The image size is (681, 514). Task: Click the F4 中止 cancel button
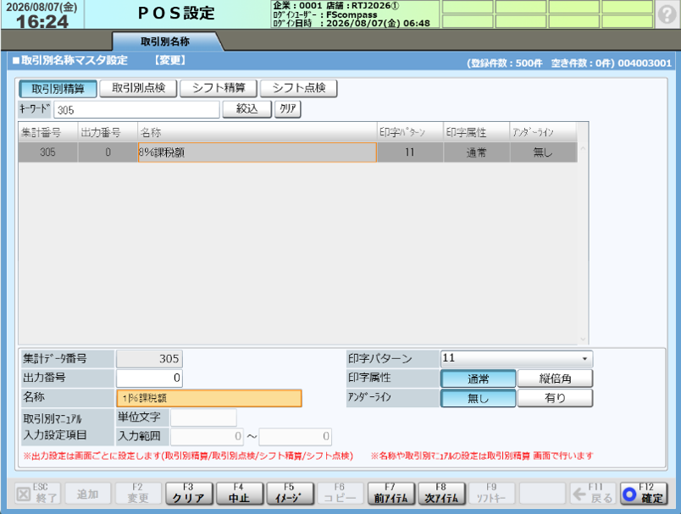click(x=240, y=494)
